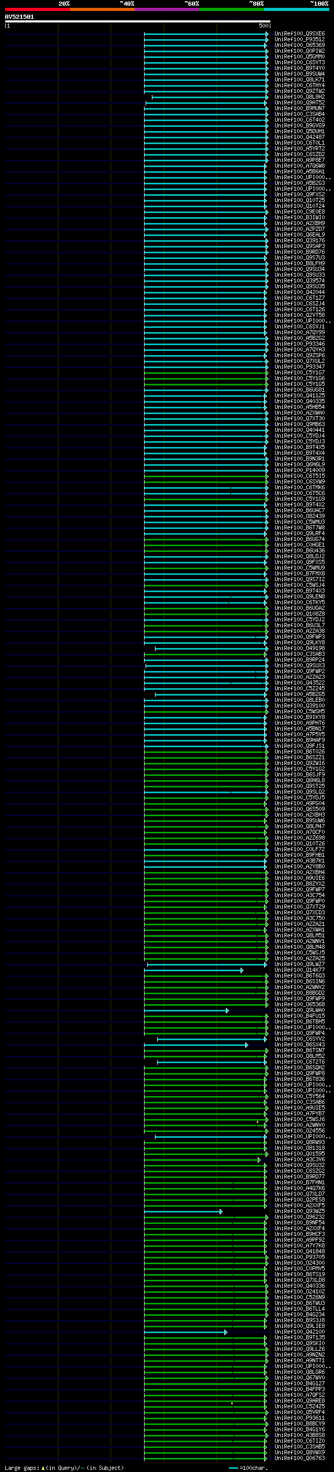Screen dimensions: 334x1472
Task: Select label UniRef100_Q42100
Action: [300, 1332]
